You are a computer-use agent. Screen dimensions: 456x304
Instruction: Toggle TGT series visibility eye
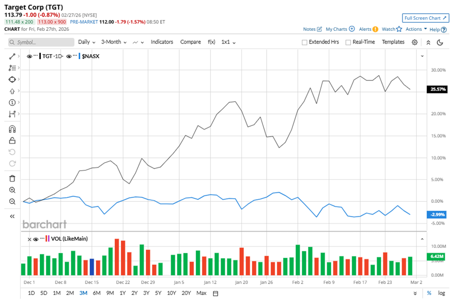tap(29, 57)
